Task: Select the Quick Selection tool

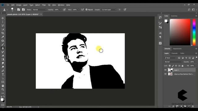Action: point(3,30)
